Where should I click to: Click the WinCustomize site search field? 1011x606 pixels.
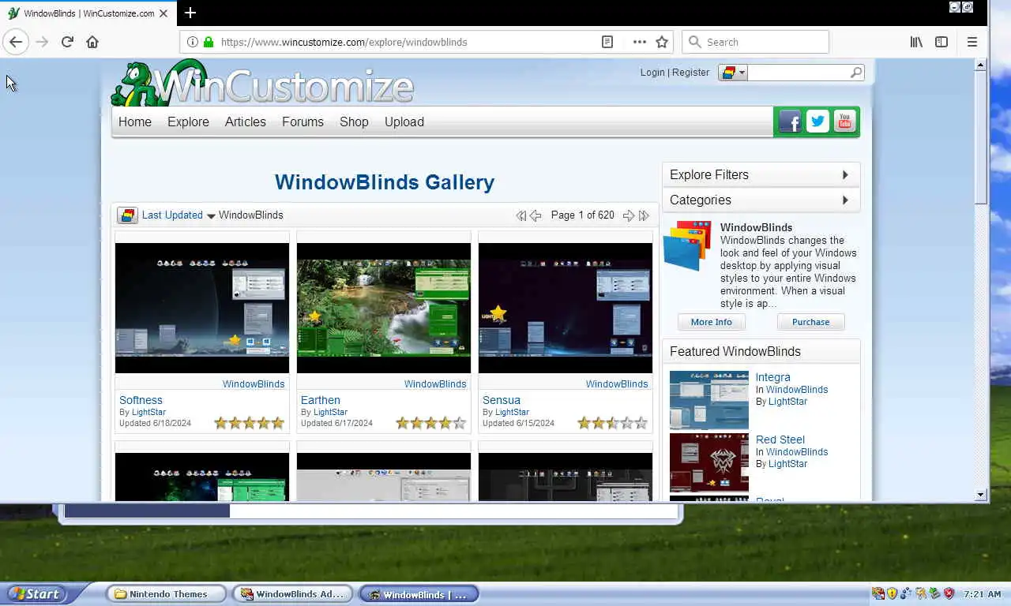coord(799,73)
